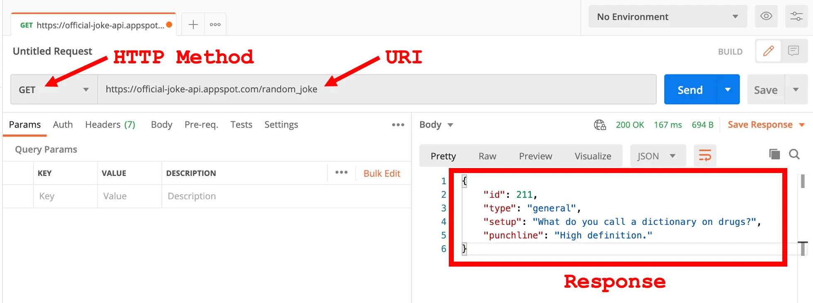Switch to the Auth tab

pos(63,125)
